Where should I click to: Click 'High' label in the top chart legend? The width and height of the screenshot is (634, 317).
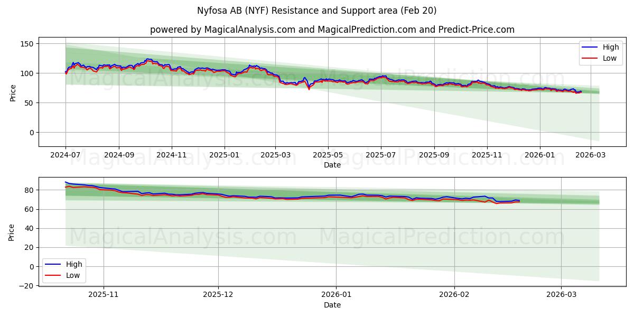click(611, 47)
